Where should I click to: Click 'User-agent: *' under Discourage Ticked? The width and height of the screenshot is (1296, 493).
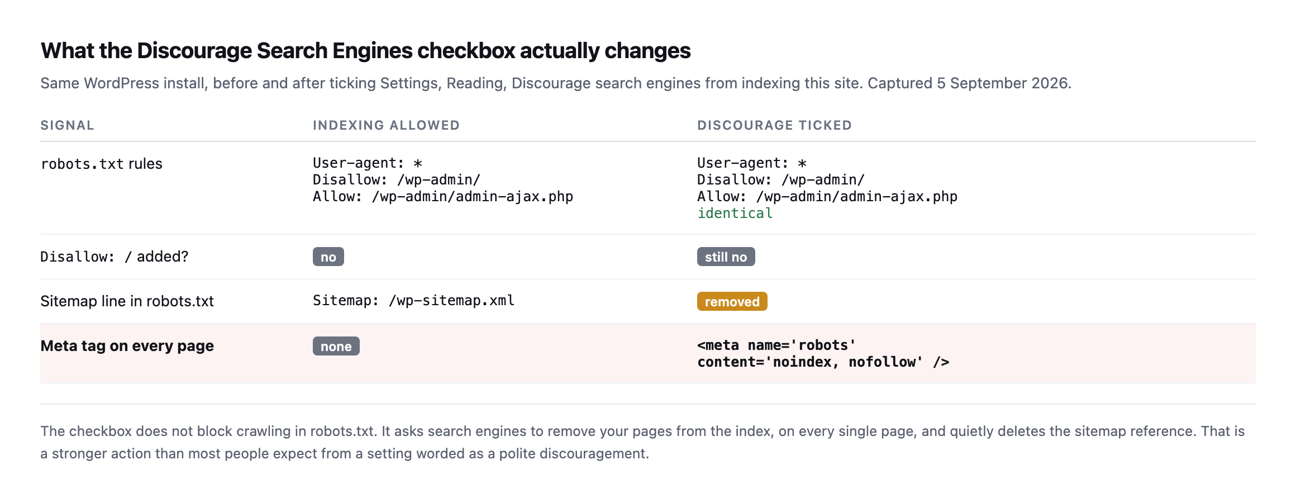pos(751,163)
